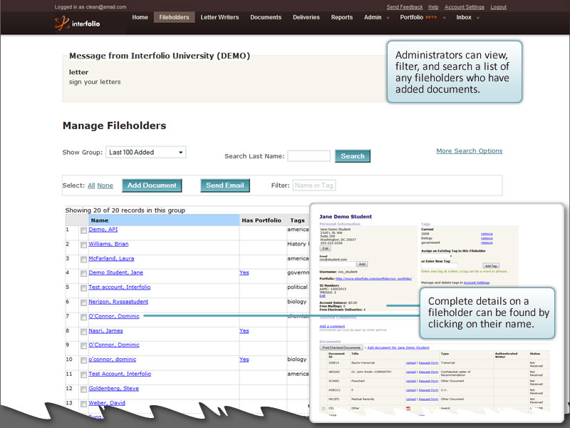
Task: Open the Help link
Action: pos(433,7)
